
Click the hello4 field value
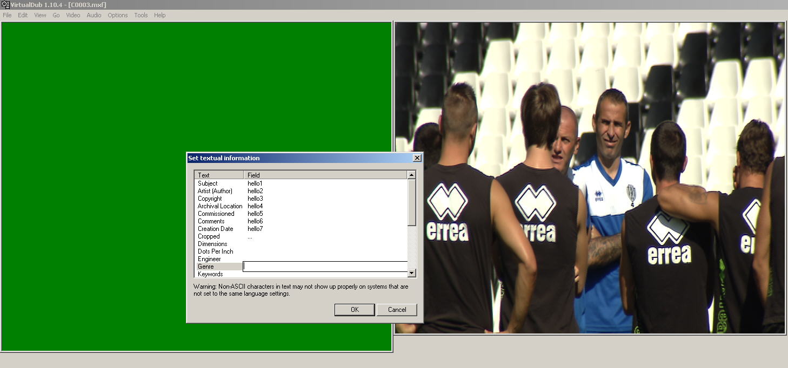pyautogui.click(x=255, y=206)
